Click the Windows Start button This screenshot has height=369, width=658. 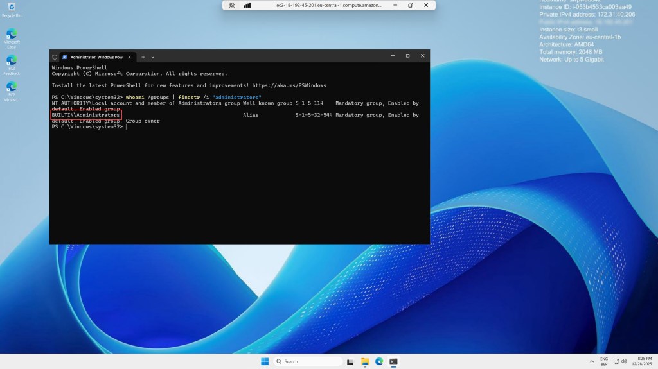click(x=265, y=361)
